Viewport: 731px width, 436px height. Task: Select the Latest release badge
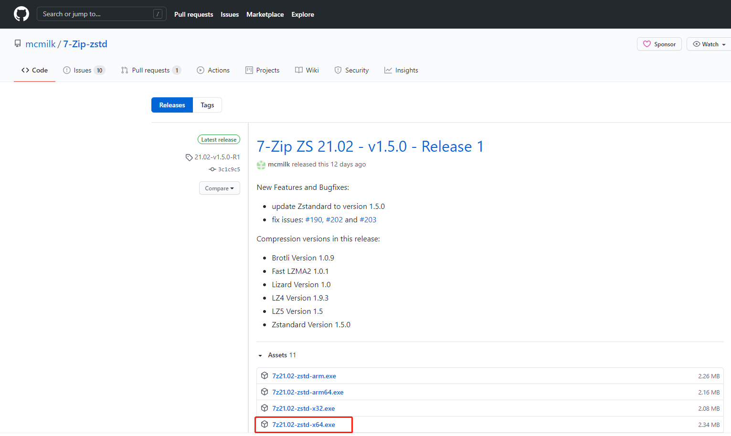tap(219, 140)
